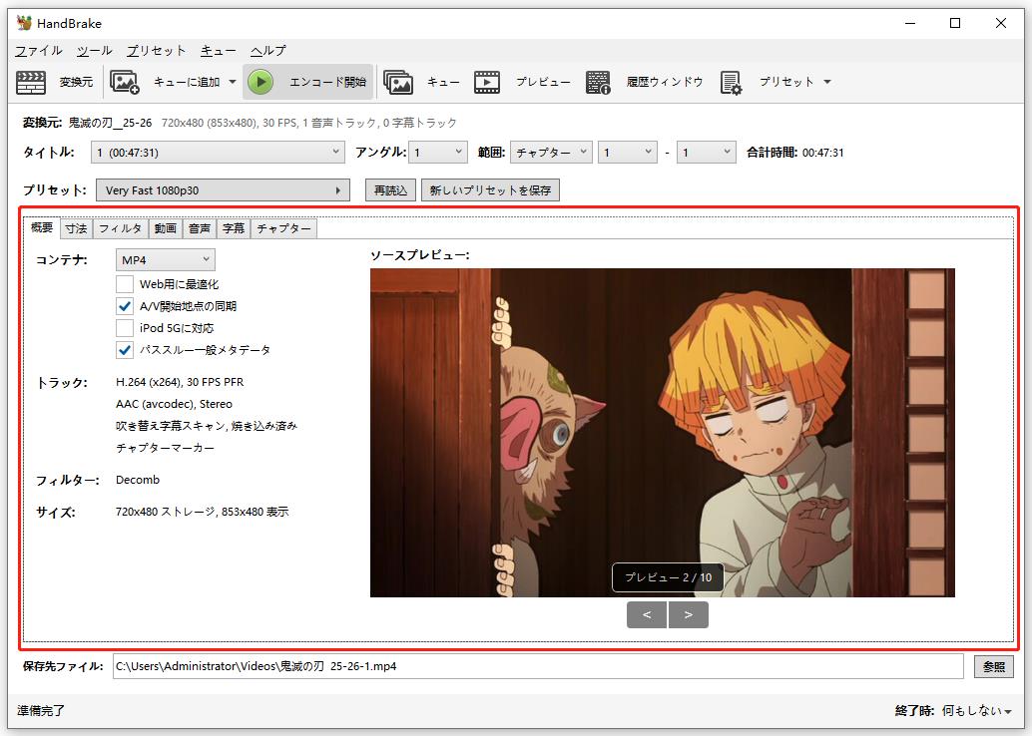The image size is (1032, 736).
Task: Click the 保存先ファイル path field
Action: 538,666
